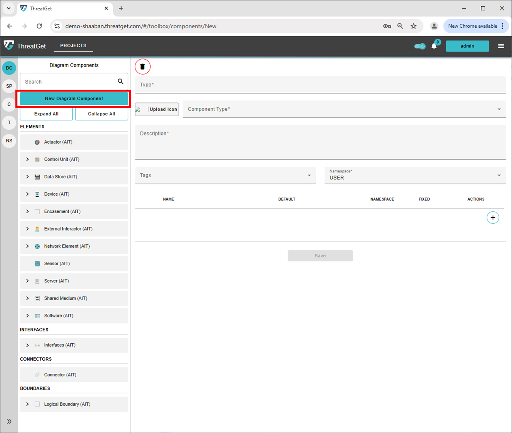Viewport: 512px width, 433px height.
Task: Click the search magnifier in Diagram Components
Action: pos(120,81)
